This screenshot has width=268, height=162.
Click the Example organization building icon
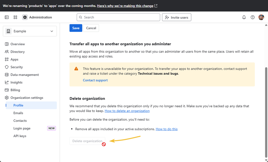[x=8, y=31]
